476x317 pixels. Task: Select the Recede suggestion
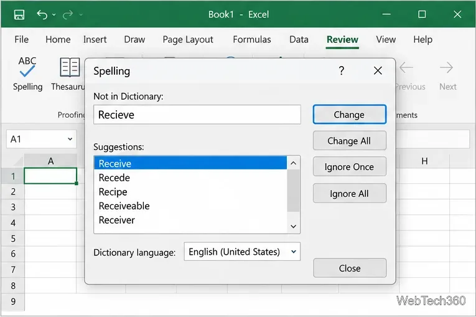click(190, 177)
